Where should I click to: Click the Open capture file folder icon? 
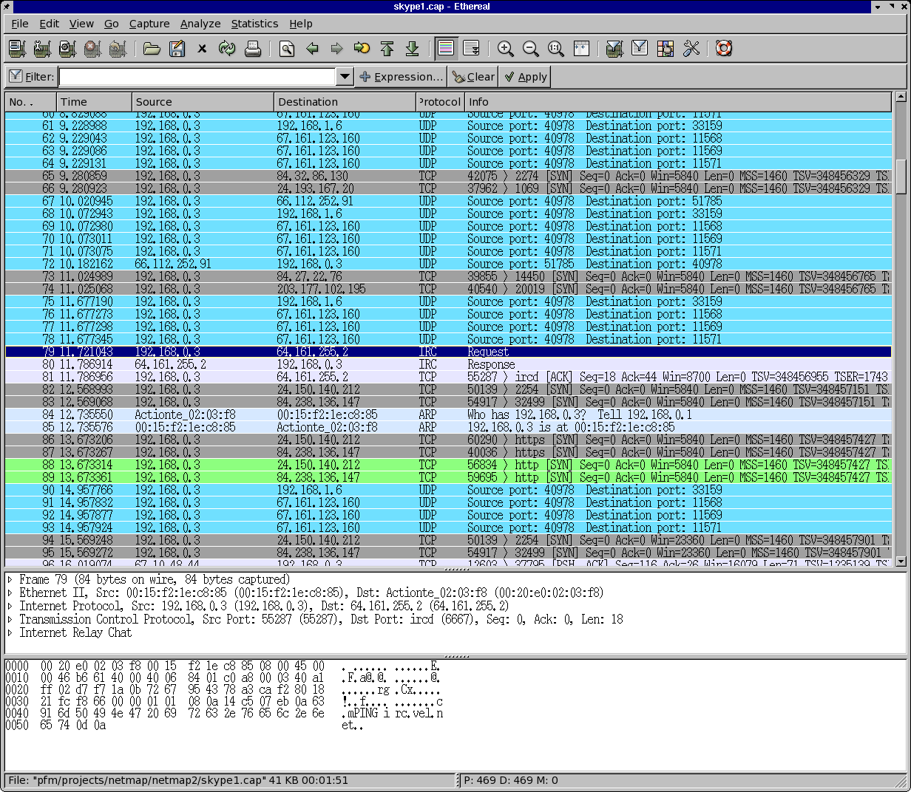[x=152, y=49]
